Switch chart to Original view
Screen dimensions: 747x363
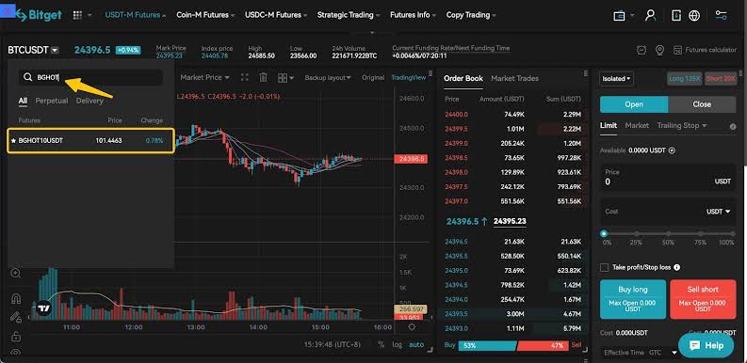point(373,77)
